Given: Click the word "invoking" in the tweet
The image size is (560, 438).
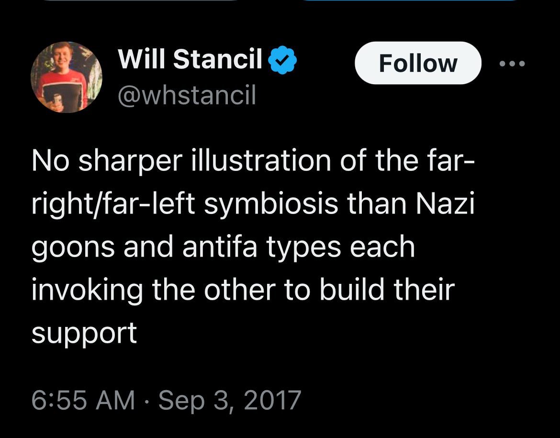Looking at the screenshot, I should point(87,290).
